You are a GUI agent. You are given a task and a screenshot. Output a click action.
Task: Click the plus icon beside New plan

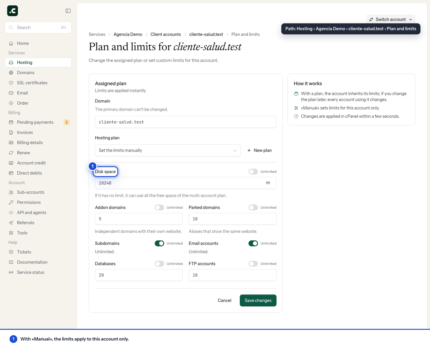[249, 150]
